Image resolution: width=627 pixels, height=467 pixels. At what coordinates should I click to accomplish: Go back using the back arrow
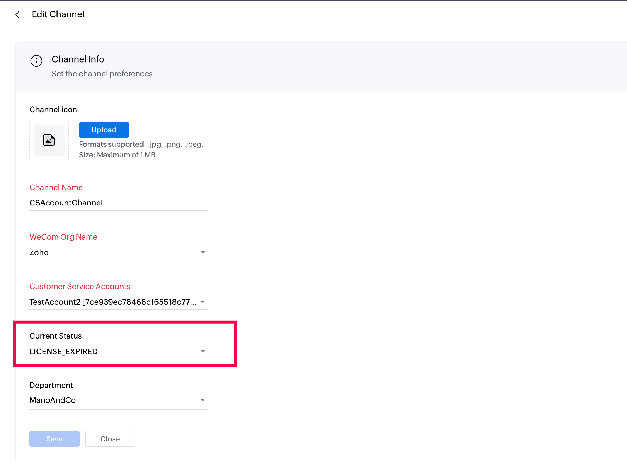(x=18, y=14)
